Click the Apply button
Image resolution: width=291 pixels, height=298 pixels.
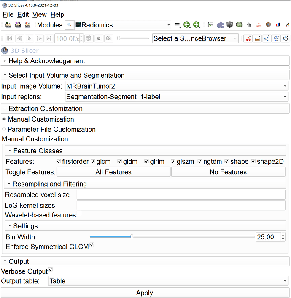(x=145, y=293)
